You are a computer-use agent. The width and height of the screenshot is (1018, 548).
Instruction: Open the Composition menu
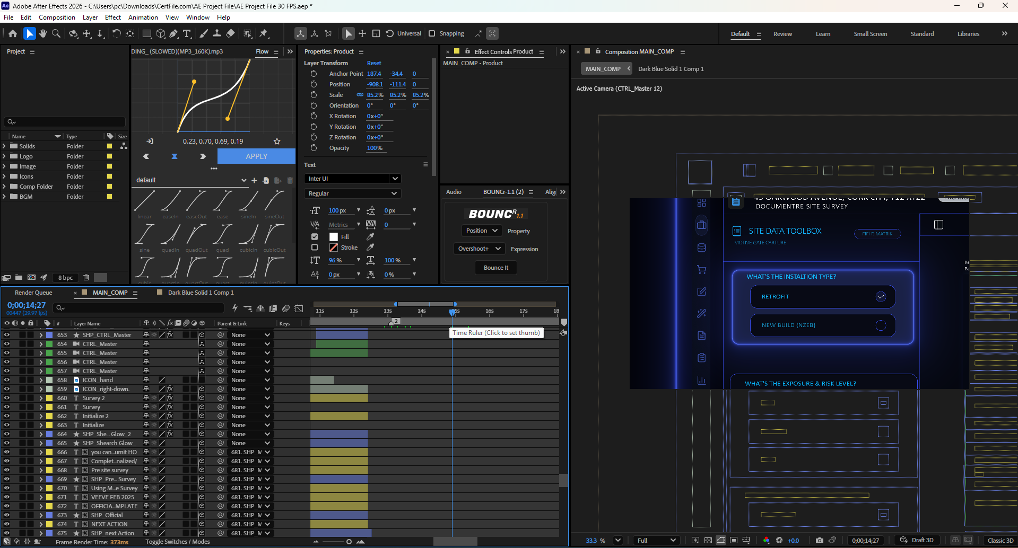(57, 17)
